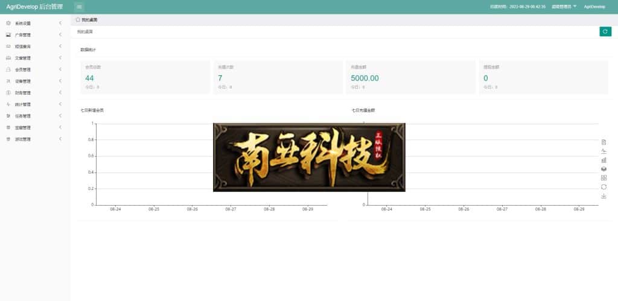Click the 我的桌面 breadcrumb text
Screen dimensions: 618x301
click(84, 31)
